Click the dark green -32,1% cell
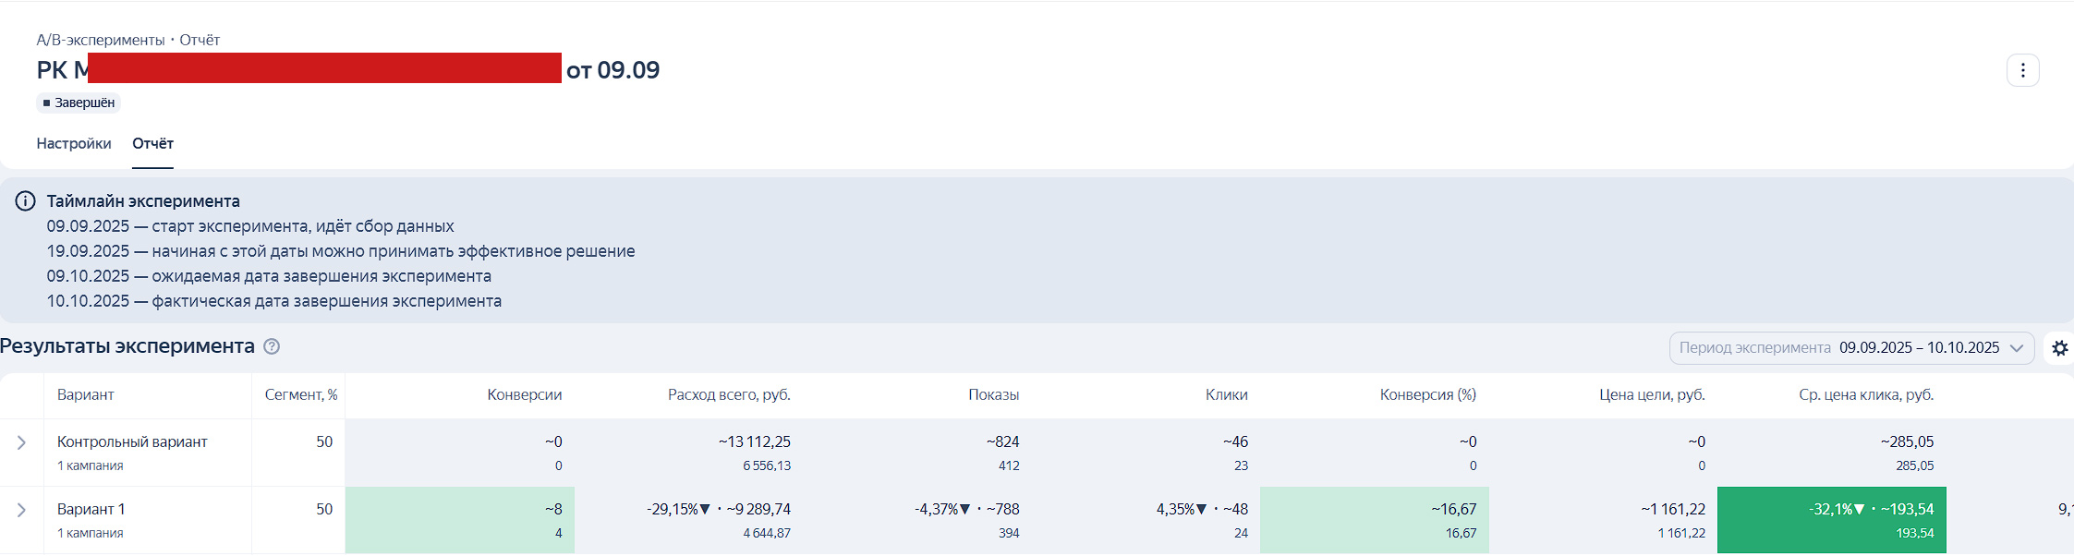Screen dimensions: 2074x556 coord(1831,520)
